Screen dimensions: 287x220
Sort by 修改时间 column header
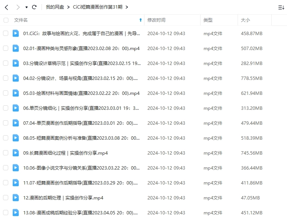tap(156, 20)
